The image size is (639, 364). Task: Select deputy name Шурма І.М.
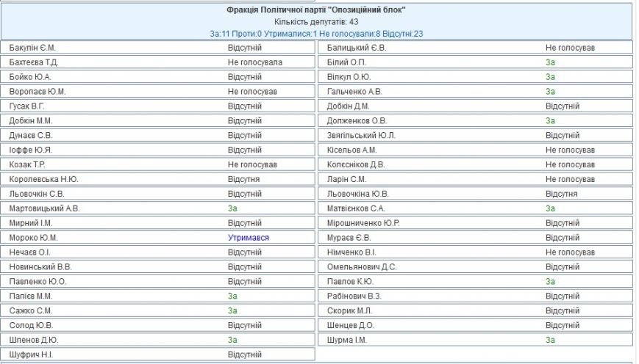(347, 341)
